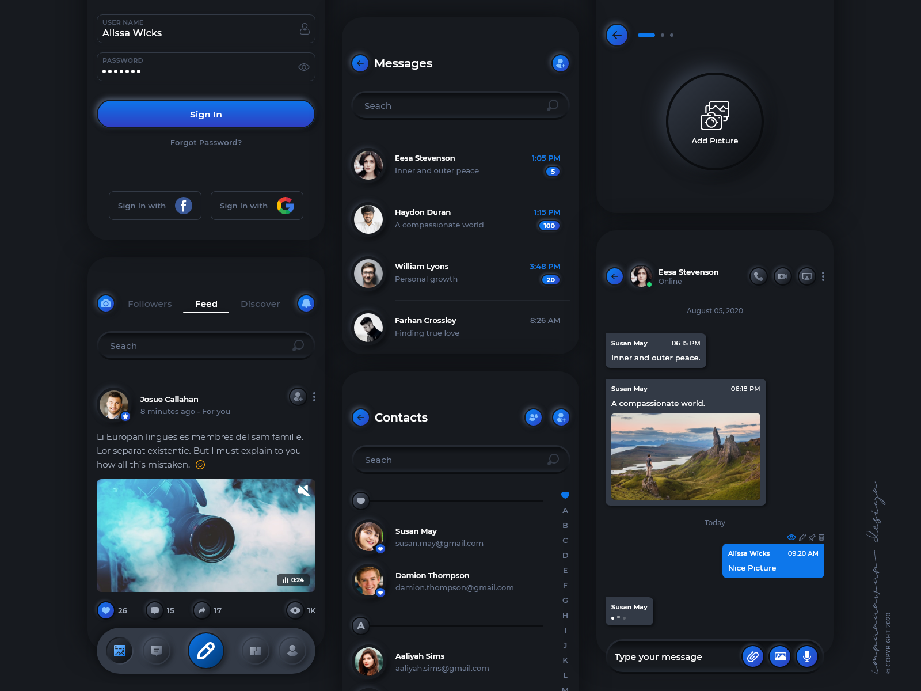Pin the Nice Picture message
The height and width of the screenshot is (691, 921).
point(812,537)
